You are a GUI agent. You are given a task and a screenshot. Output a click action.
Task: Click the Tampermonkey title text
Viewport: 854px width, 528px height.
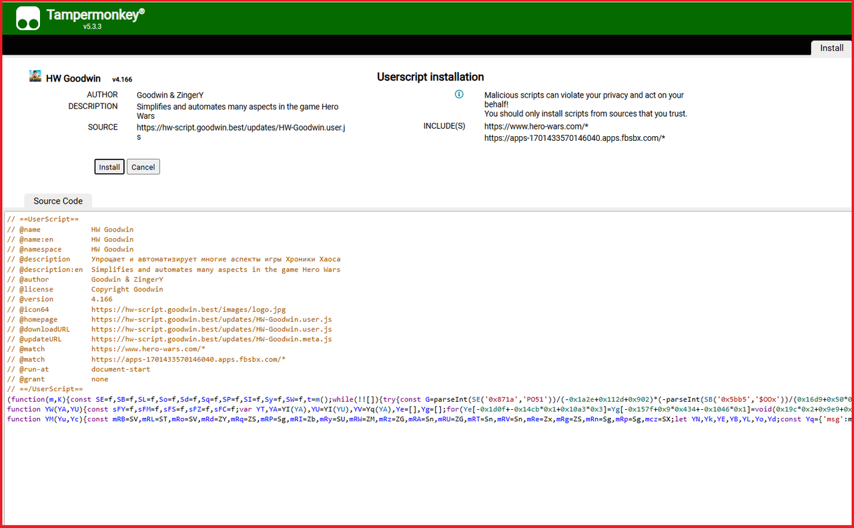pos(95,15)
